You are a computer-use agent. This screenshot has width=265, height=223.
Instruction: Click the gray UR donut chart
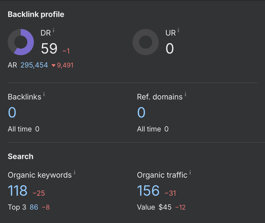[146, 42]
